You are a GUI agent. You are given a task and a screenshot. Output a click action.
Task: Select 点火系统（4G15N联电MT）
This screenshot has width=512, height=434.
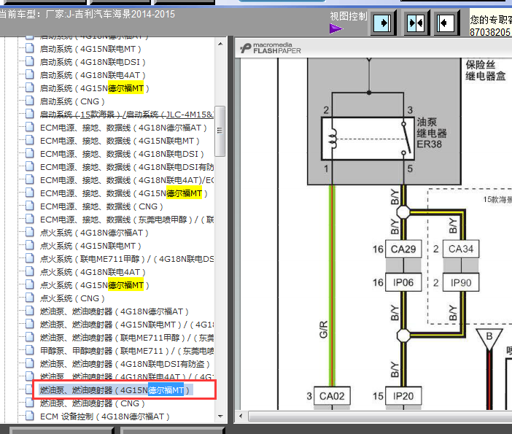[x=90, y=246]
